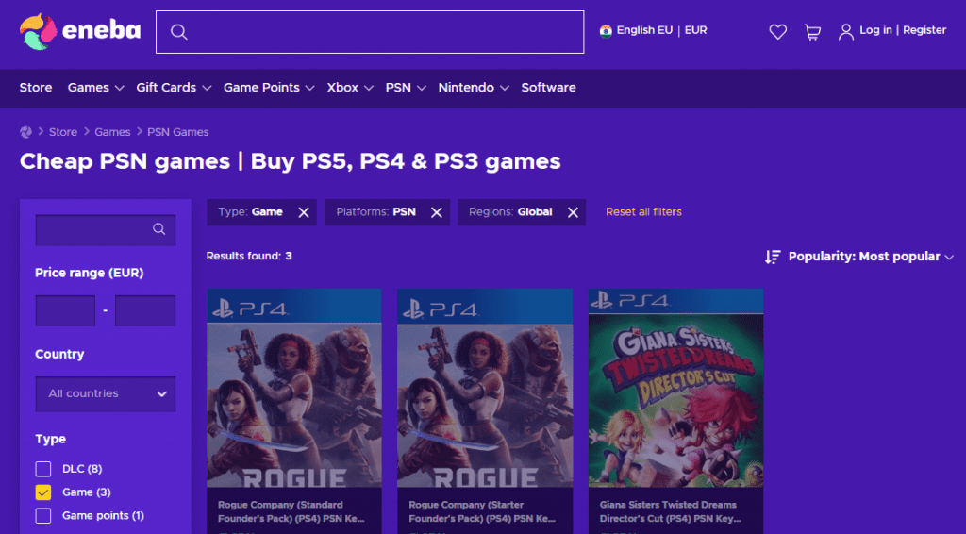Click the user account icon
This screenshot has height=534, width=966.
click(846, 32)
